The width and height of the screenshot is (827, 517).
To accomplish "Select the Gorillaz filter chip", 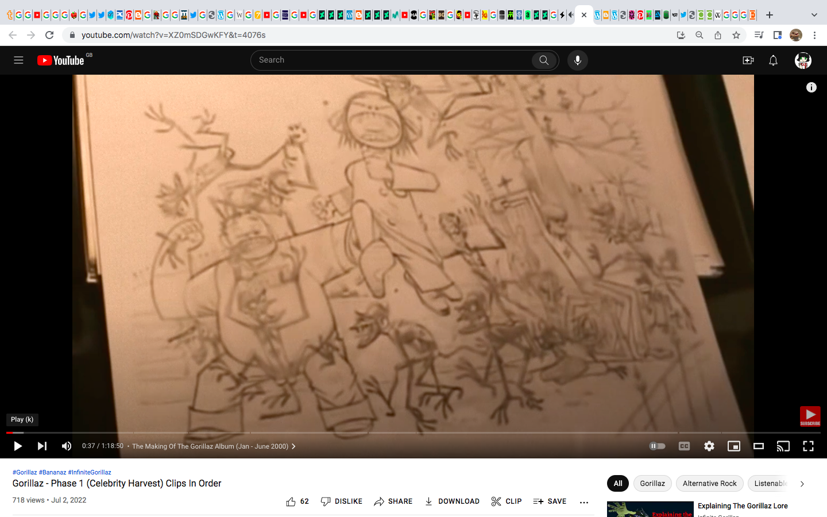I will (x=652, y=484).
